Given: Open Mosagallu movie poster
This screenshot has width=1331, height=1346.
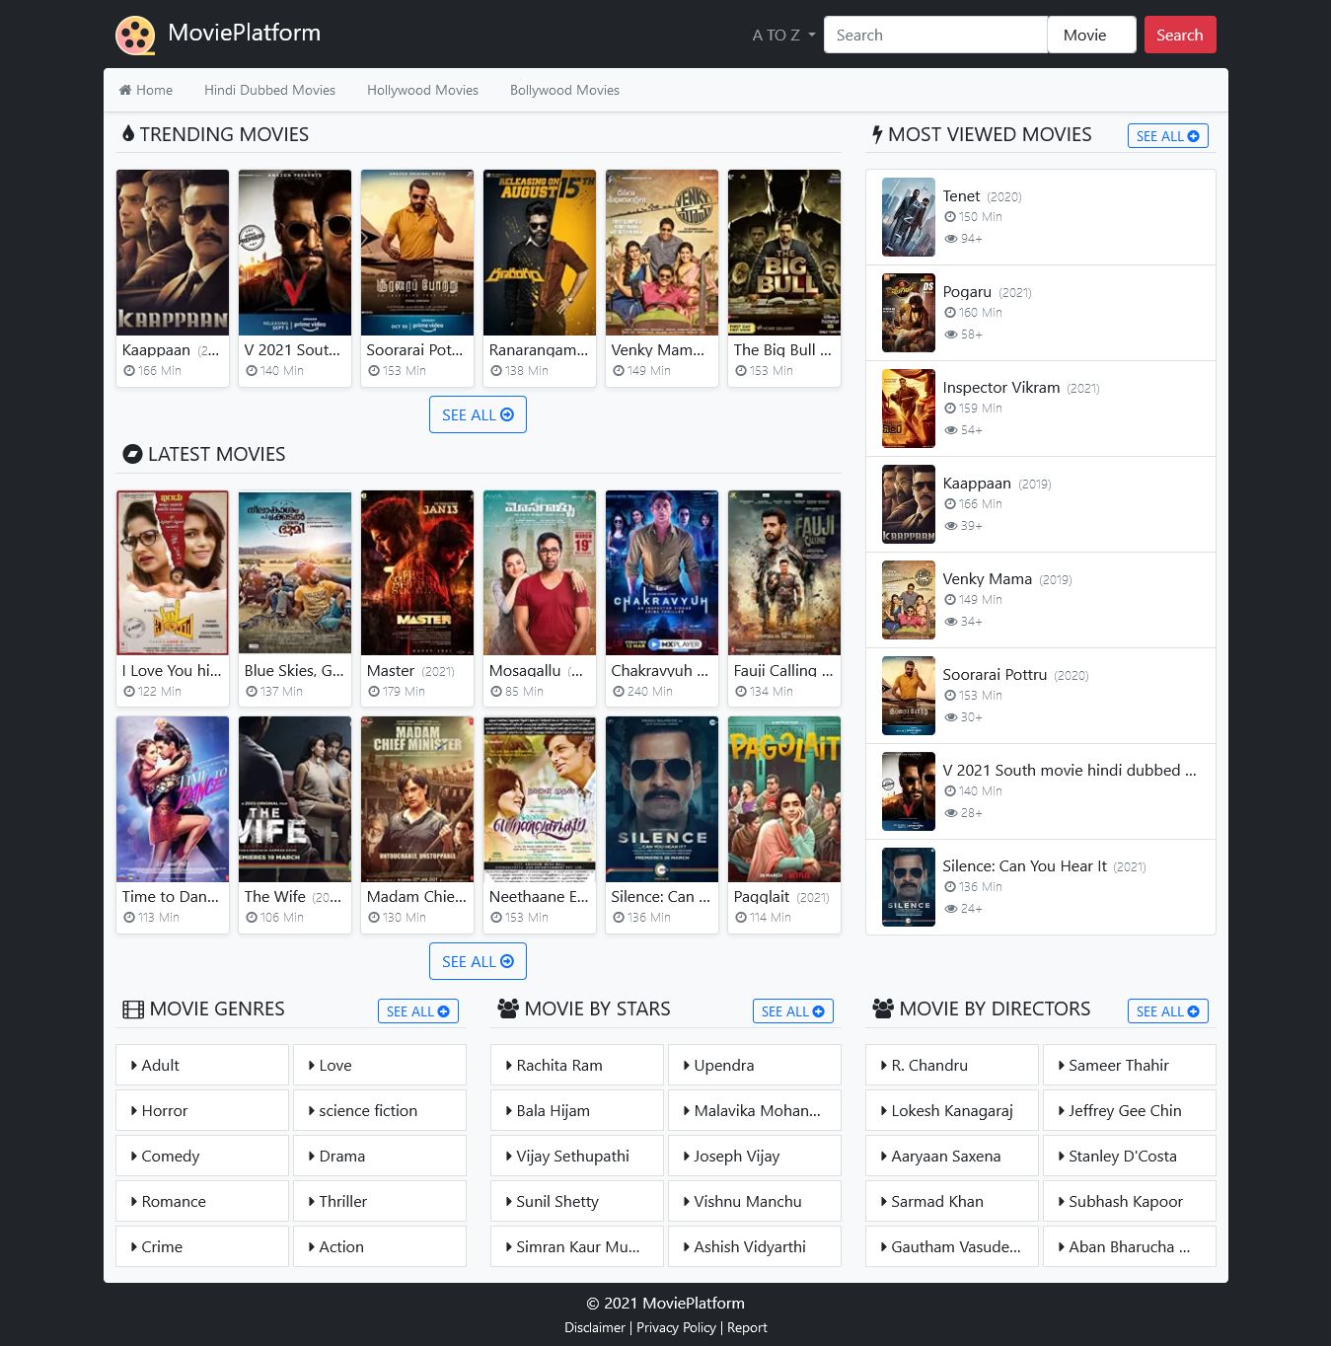Looking at the screenshot, I should (x=540, y=572).
